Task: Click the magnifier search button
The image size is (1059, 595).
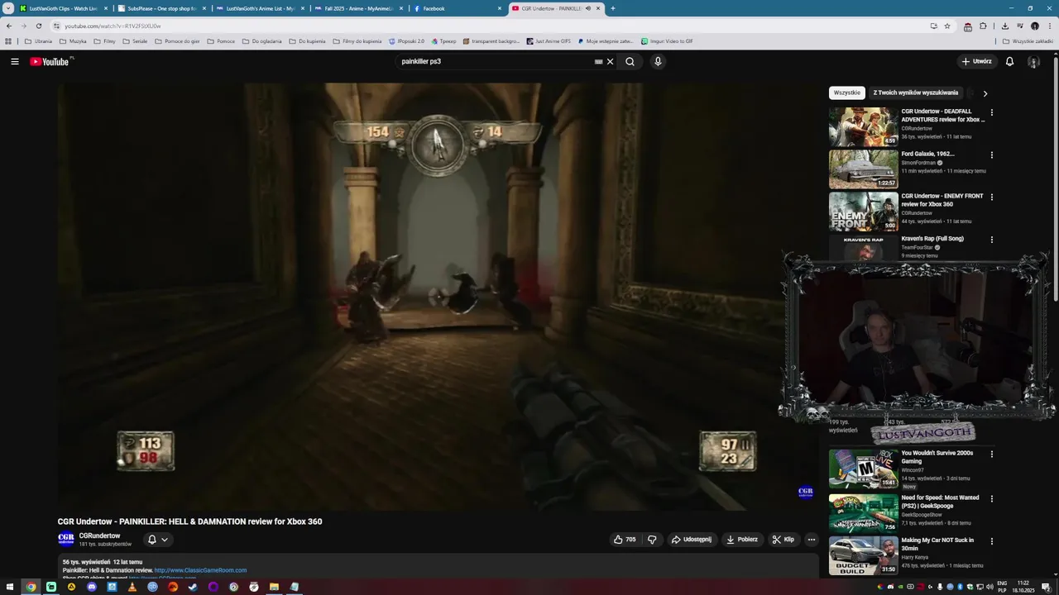Action: pyautogui.click(x=630, y=61)
